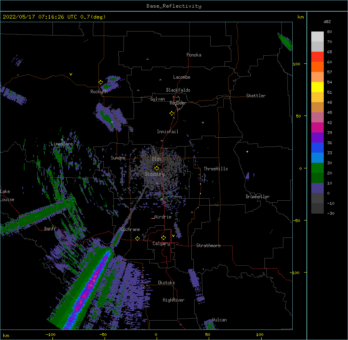
Task: Click the Stettler city label
Action: tap(256, 96)
